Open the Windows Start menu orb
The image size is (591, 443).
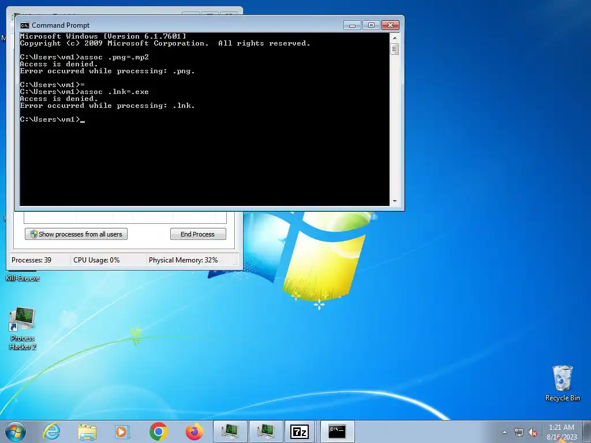point(16,431)
